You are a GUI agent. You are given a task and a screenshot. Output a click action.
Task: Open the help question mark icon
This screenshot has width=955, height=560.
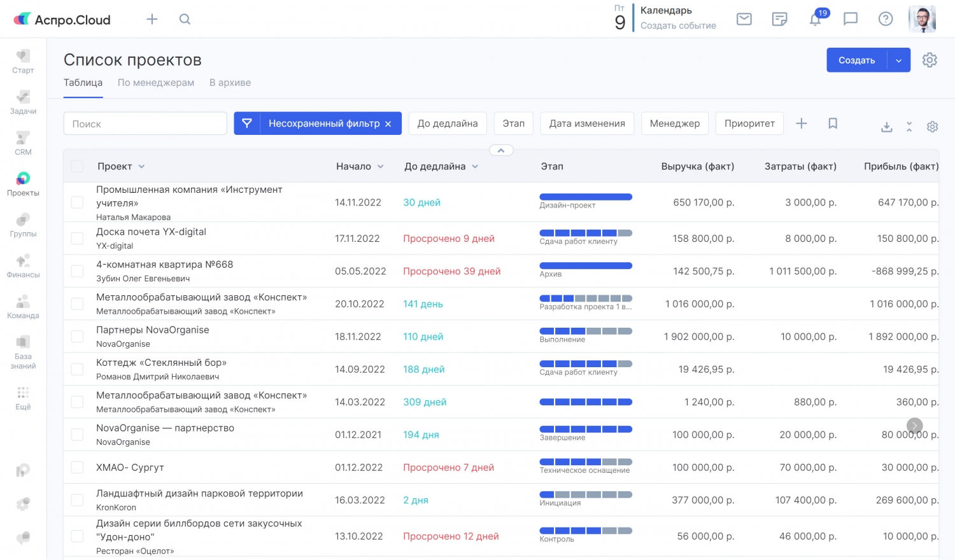click(885, 19)
